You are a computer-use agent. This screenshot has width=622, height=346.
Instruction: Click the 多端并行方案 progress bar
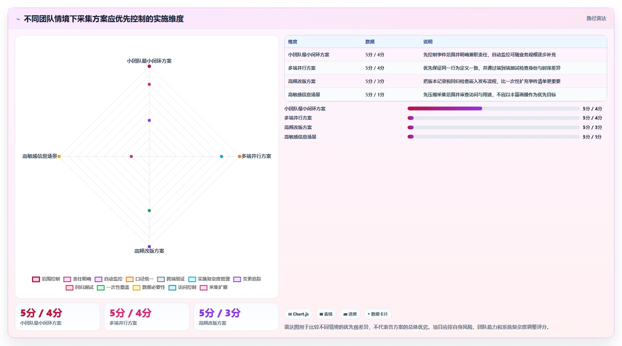[493, 118]
